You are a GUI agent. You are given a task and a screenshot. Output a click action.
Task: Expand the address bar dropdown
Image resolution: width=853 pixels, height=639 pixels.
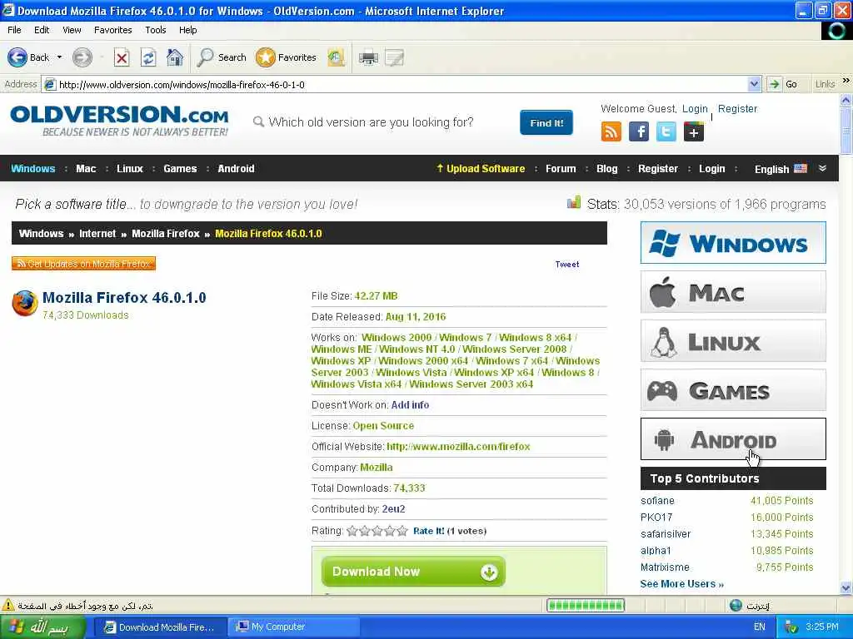click(754, 84)
